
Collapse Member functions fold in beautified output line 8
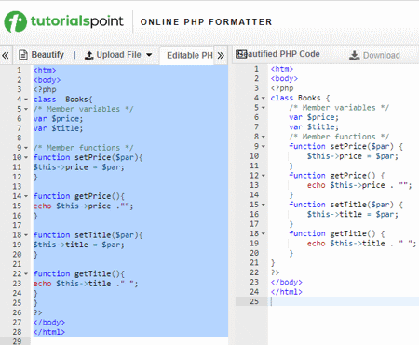click(x=264, y=137)
